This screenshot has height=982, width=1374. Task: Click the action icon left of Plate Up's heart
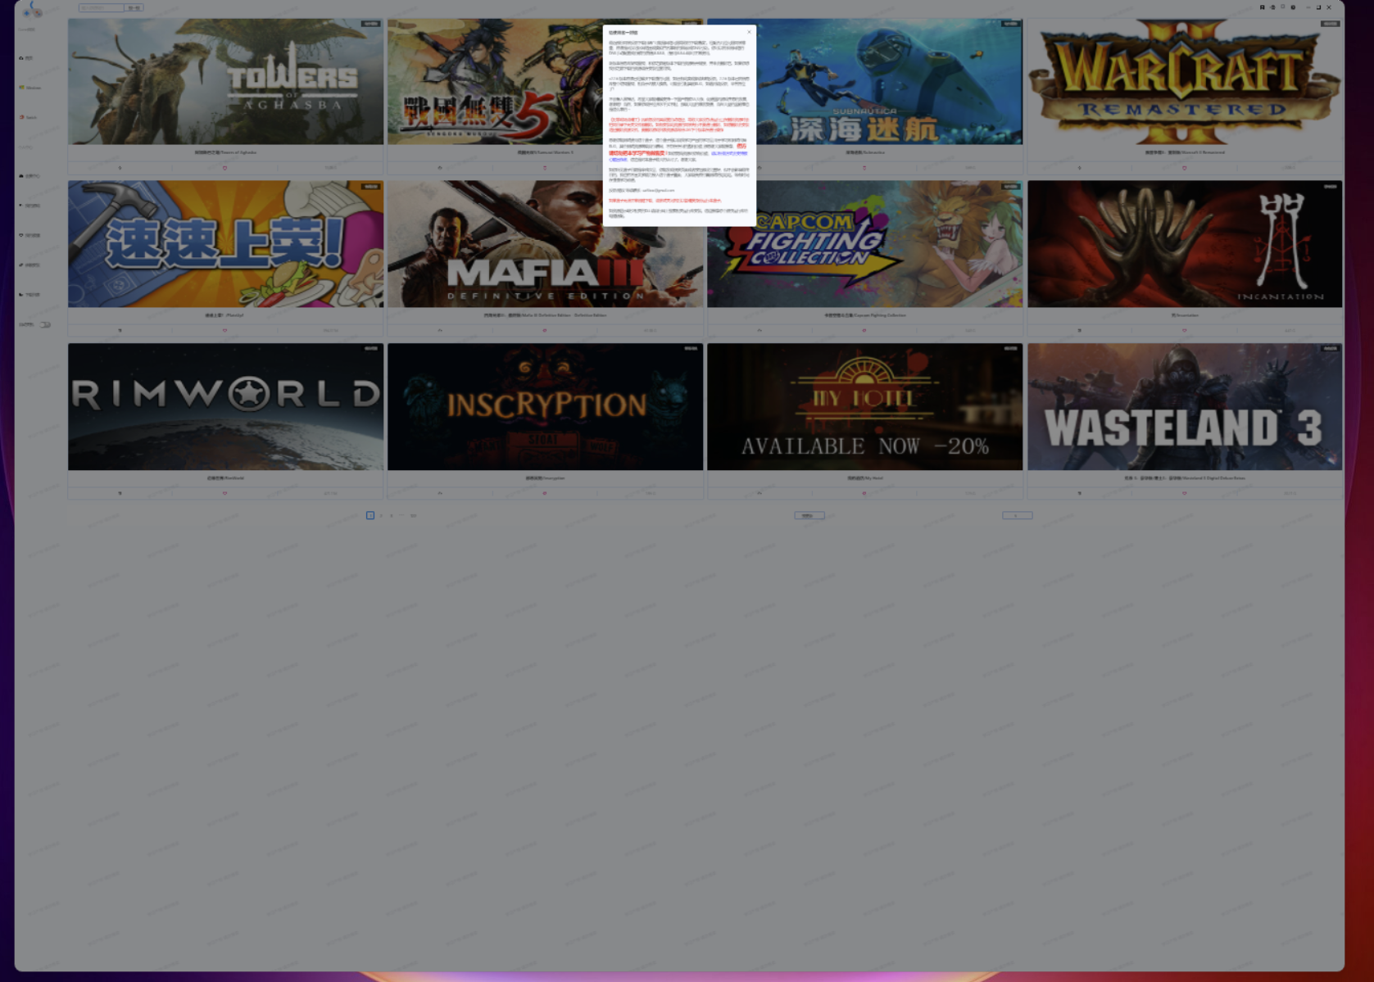120,331
